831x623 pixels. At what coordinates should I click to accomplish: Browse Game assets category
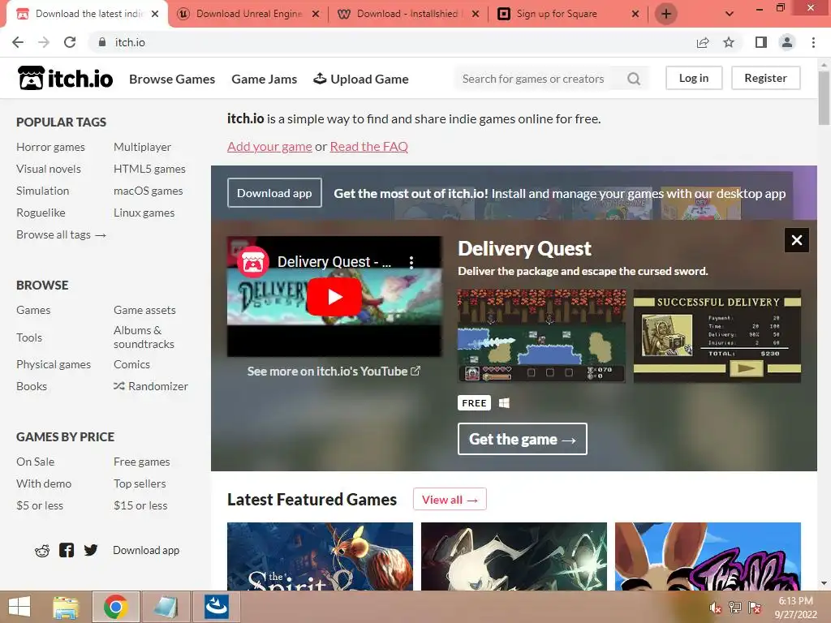pos(144,310)
